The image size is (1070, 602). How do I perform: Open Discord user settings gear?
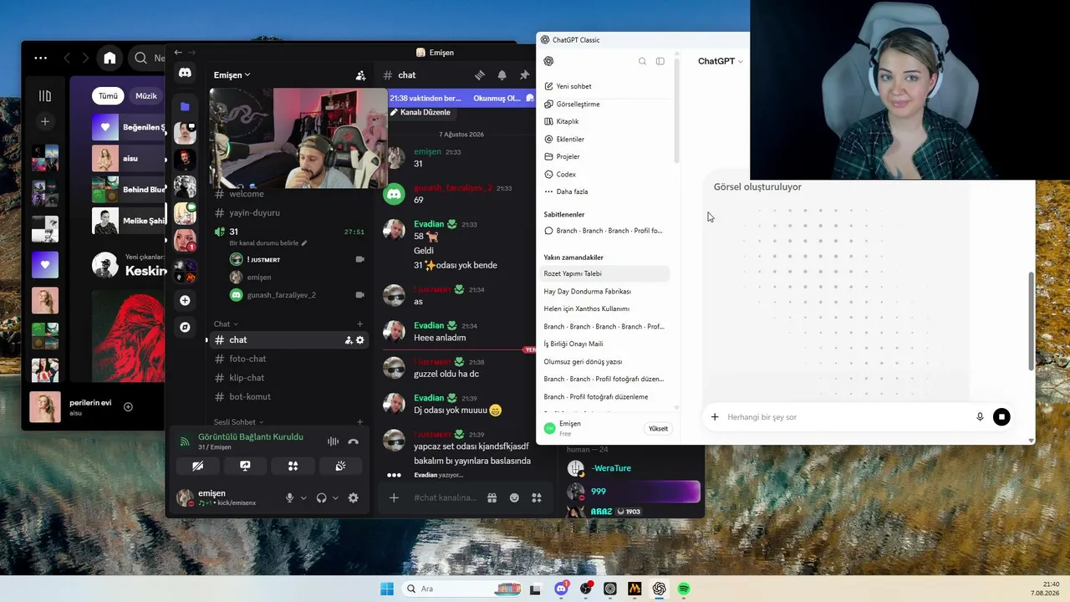pos(354,498)
